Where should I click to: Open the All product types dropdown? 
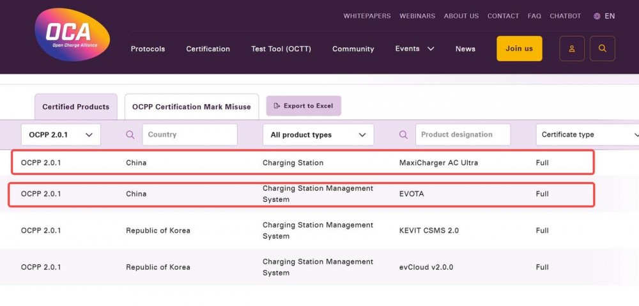(318, 135)
